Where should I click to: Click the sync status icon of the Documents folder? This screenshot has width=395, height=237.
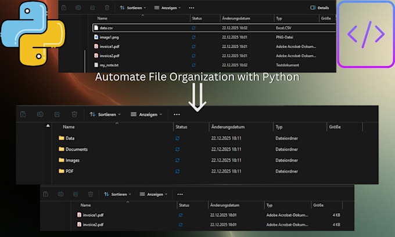point(178,150)
